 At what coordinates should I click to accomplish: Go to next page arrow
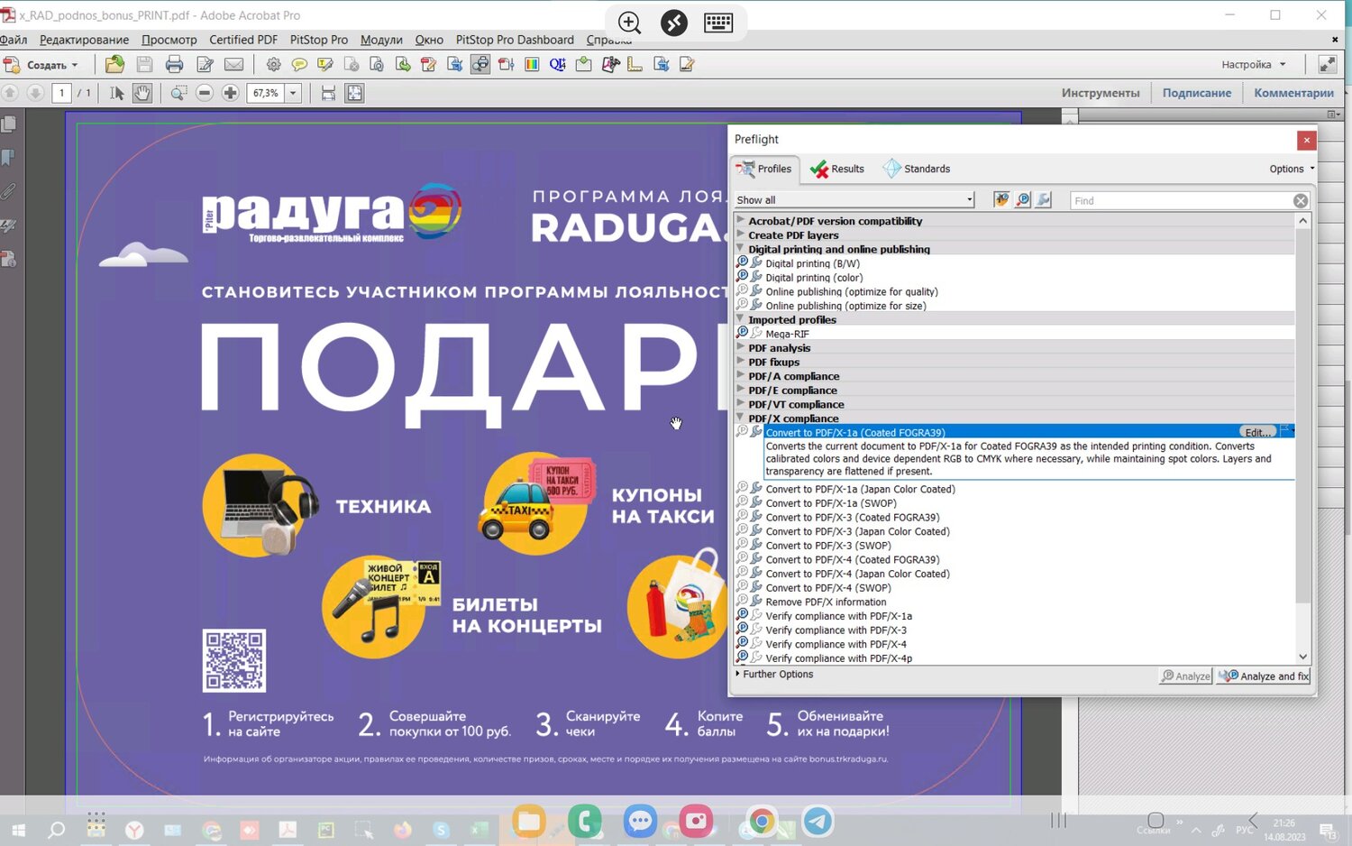point(35,93)
